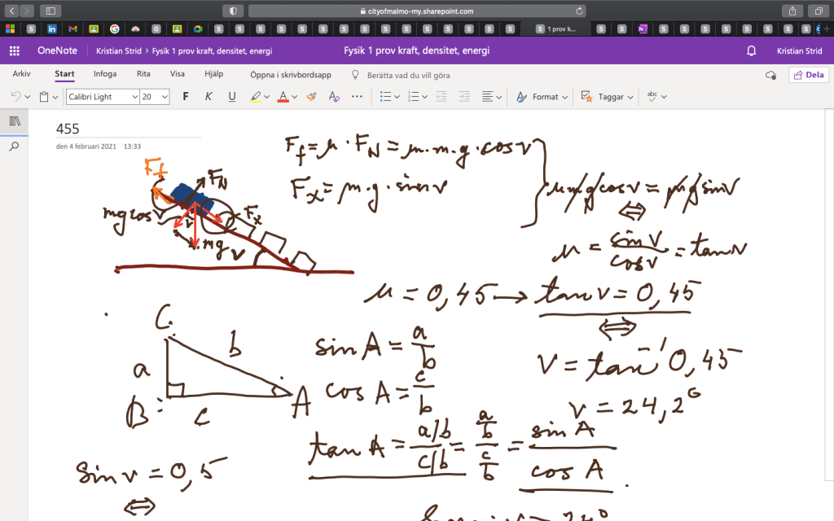Open the Rita ribbon tab

point(143,74)
